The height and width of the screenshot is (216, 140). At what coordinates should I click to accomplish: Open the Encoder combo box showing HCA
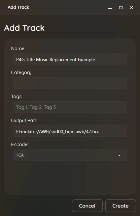[70, 155]
